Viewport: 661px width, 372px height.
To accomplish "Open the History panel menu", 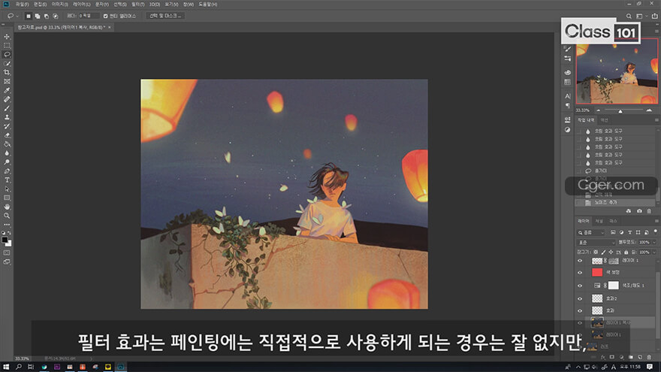I will 656,121.
